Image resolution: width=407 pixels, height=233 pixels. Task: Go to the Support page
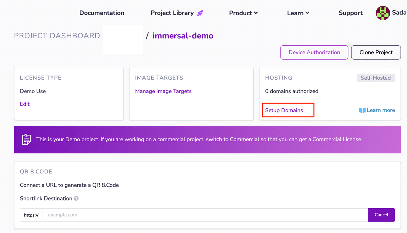[351, 13]
